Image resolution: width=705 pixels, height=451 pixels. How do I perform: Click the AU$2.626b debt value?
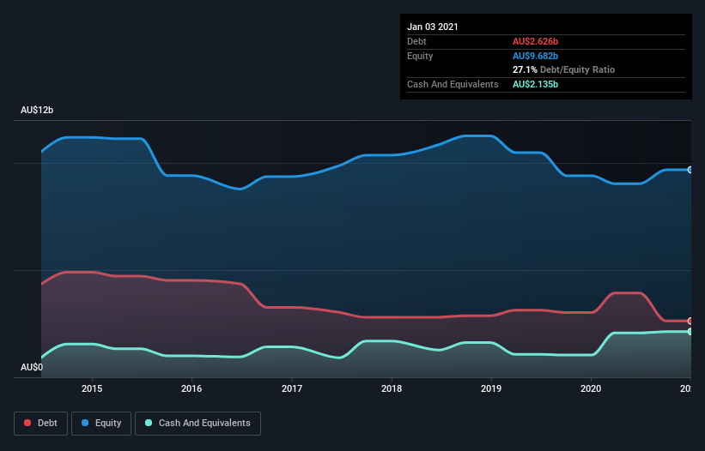tap(535, 41)
